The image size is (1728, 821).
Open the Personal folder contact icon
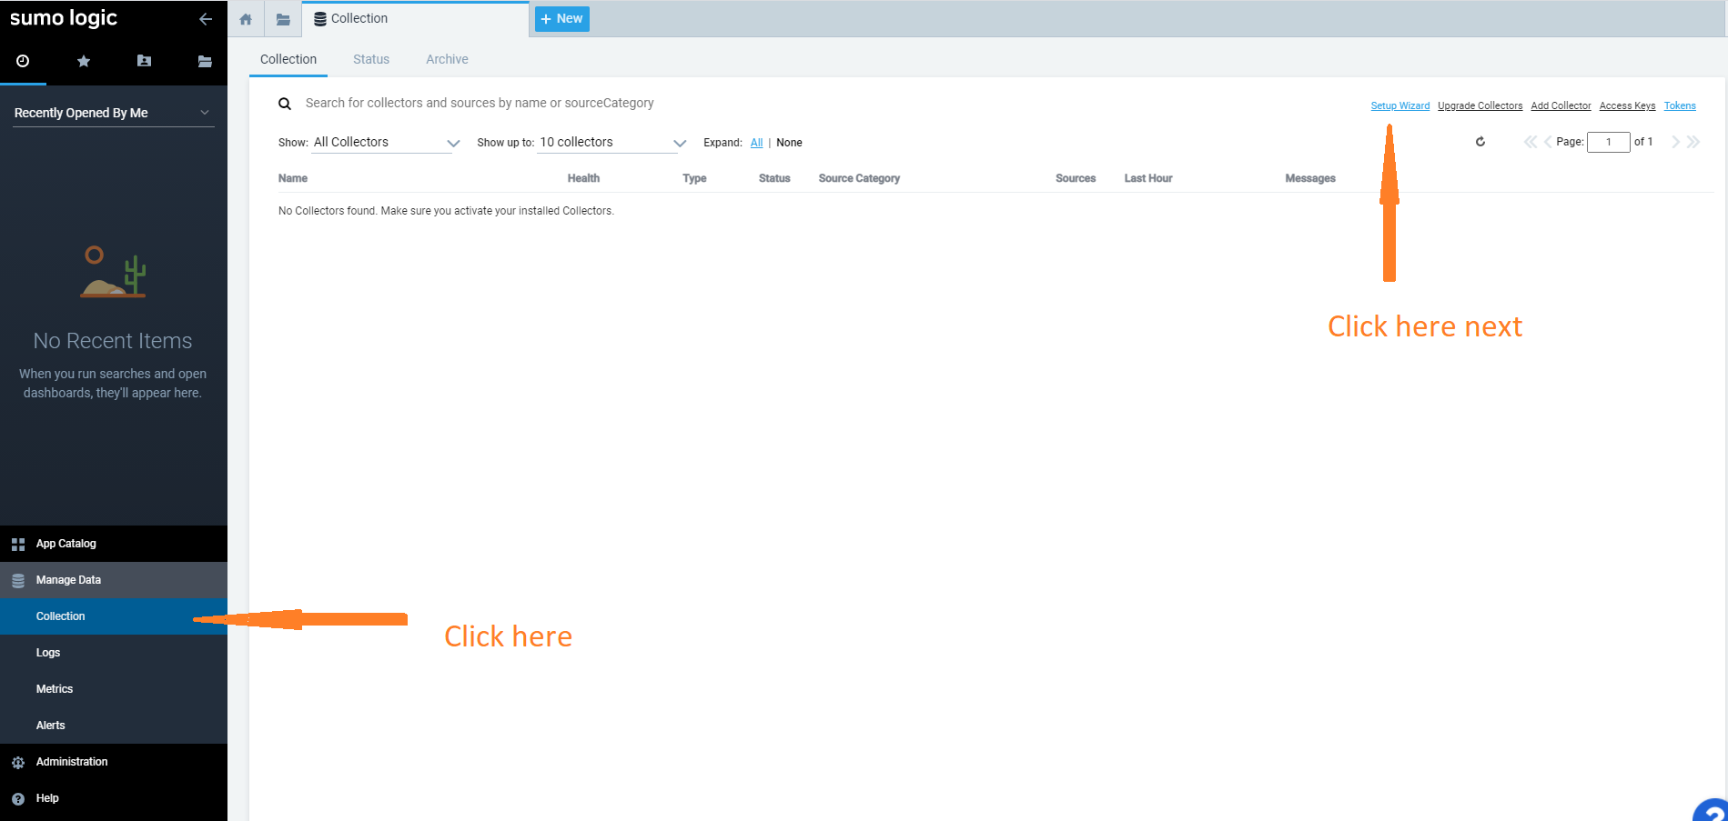coord(144,61)
